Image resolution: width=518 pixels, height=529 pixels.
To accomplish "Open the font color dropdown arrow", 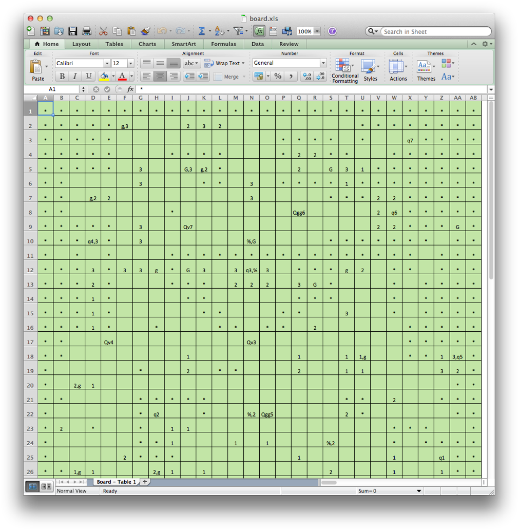I will coord(131,77).
